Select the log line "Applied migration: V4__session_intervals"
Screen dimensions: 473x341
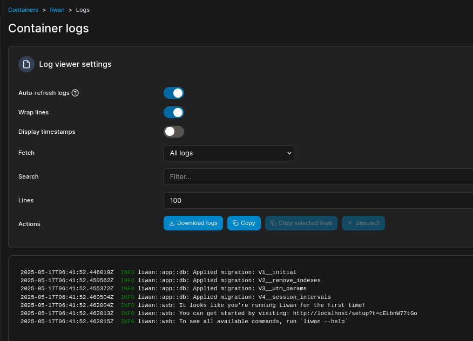175,297
